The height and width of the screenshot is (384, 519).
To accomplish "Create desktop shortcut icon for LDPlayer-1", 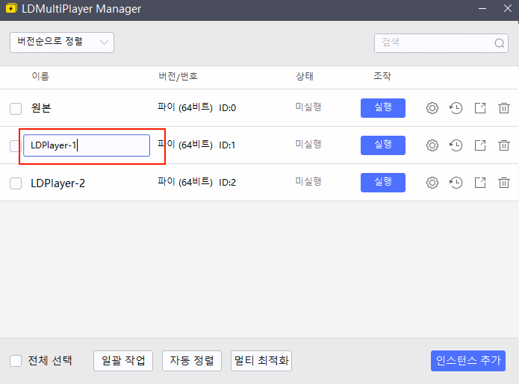I will tap(480, 145).
